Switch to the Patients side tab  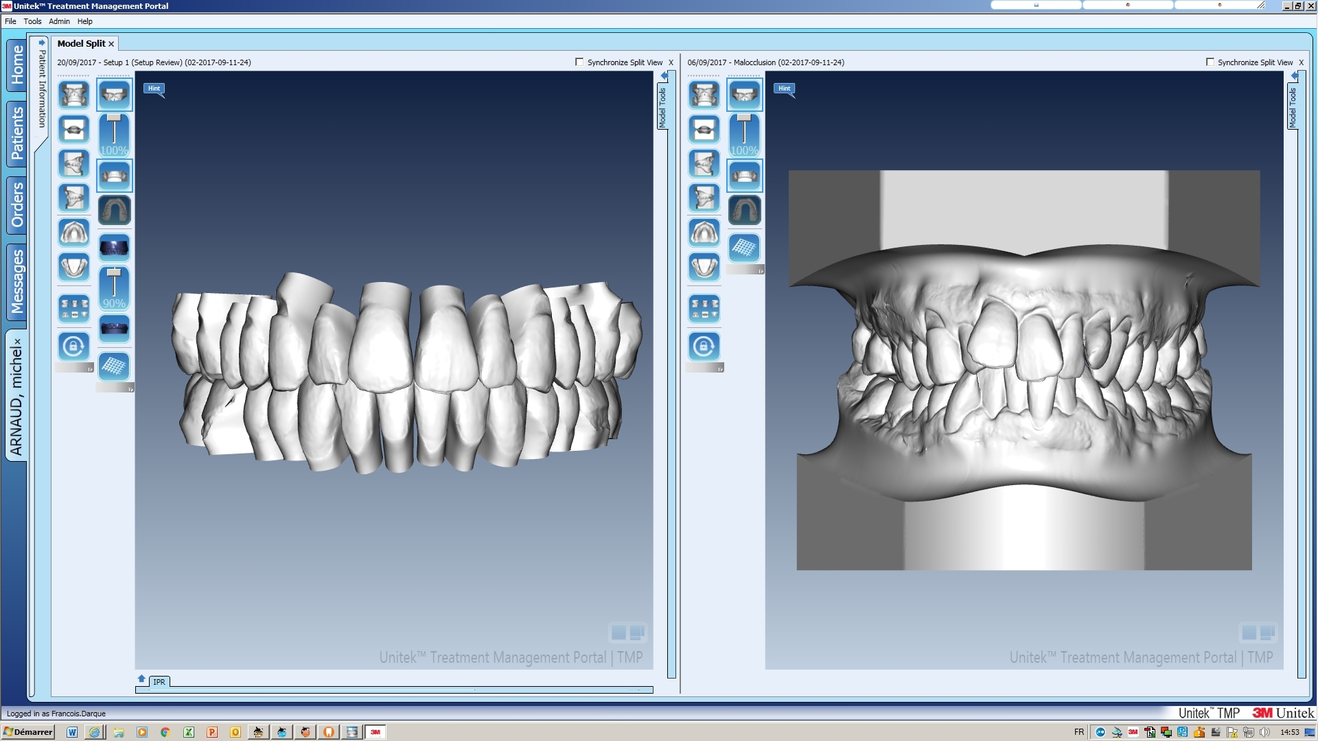coord(17,133)
